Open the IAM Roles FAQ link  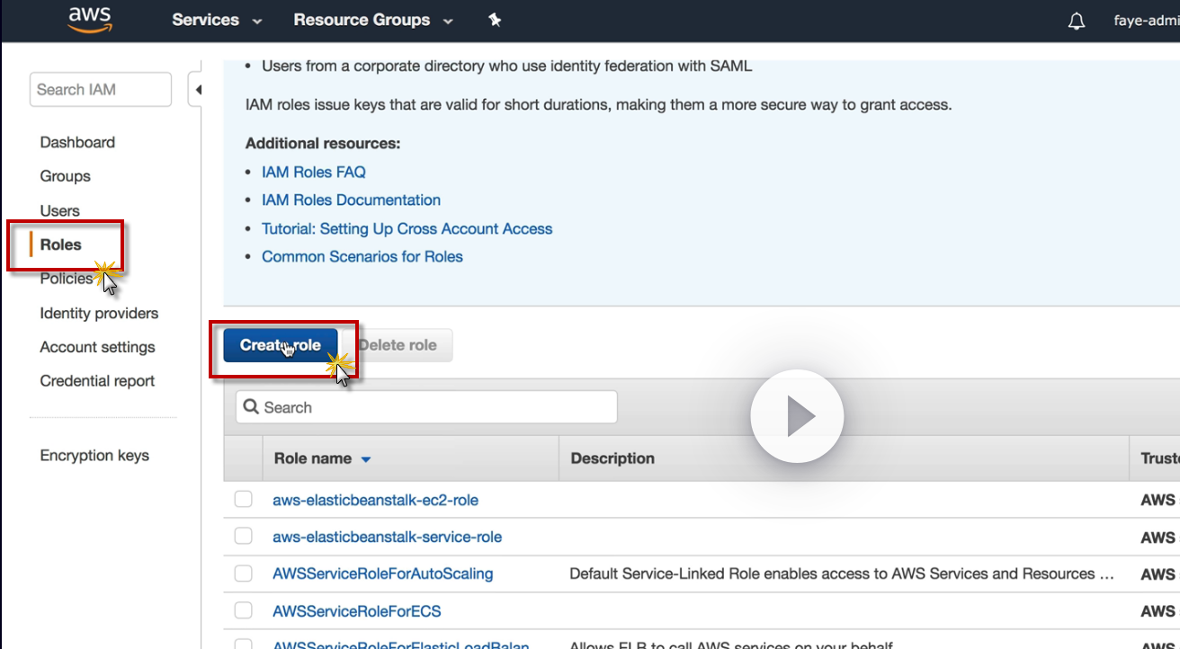click(x=314, y=172)
